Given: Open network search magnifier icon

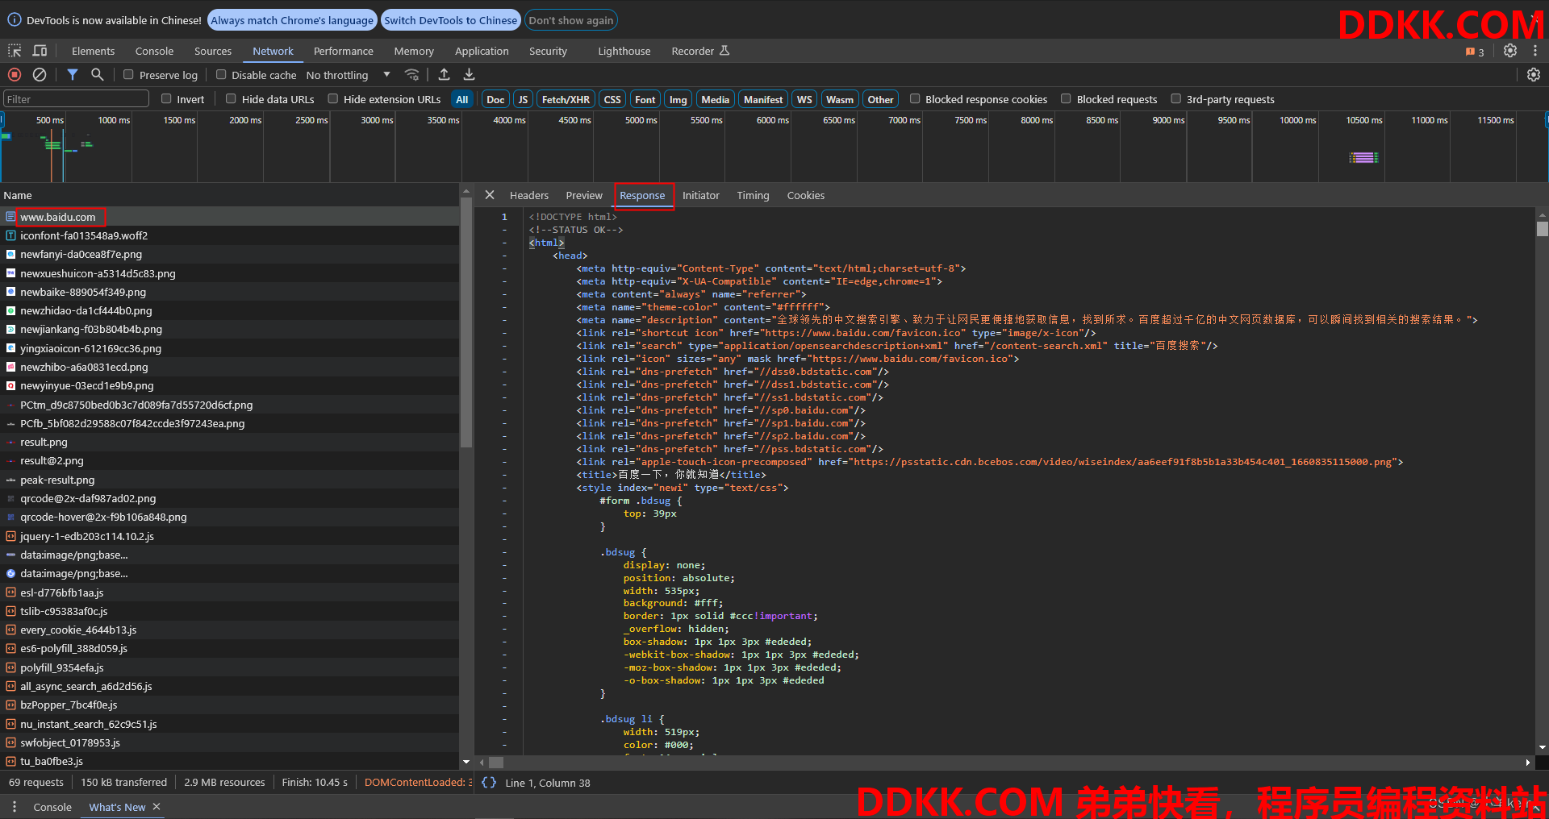Looking at the screenshot, I should pos(98,74).
